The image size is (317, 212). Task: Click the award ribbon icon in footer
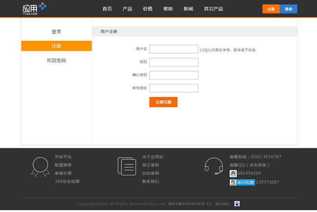pyautogui.click(x=40, y=166)
